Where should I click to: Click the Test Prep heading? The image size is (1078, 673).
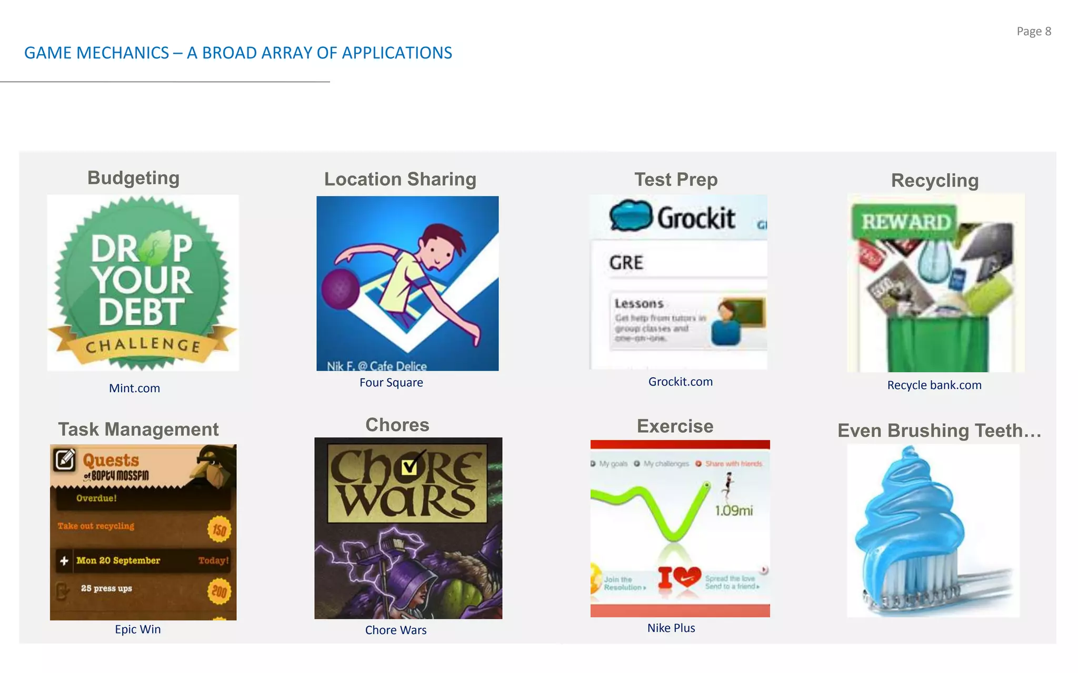tap(676, 179)
